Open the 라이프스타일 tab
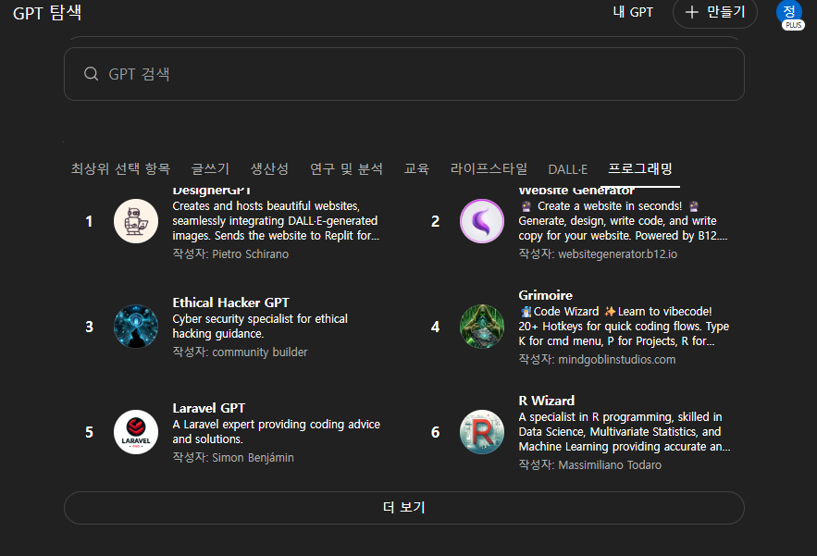The image size is (817, 556). click(x=489, y=168)
